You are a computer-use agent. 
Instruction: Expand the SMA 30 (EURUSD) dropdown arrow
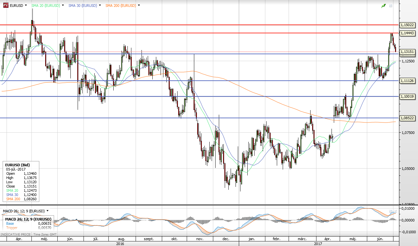[100, 6]
